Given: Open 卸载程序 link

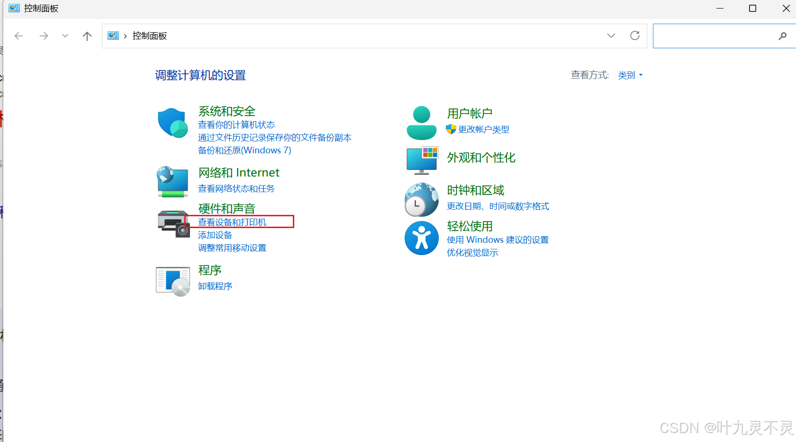Looking at the screenshot, I should [x=215, y=286].
